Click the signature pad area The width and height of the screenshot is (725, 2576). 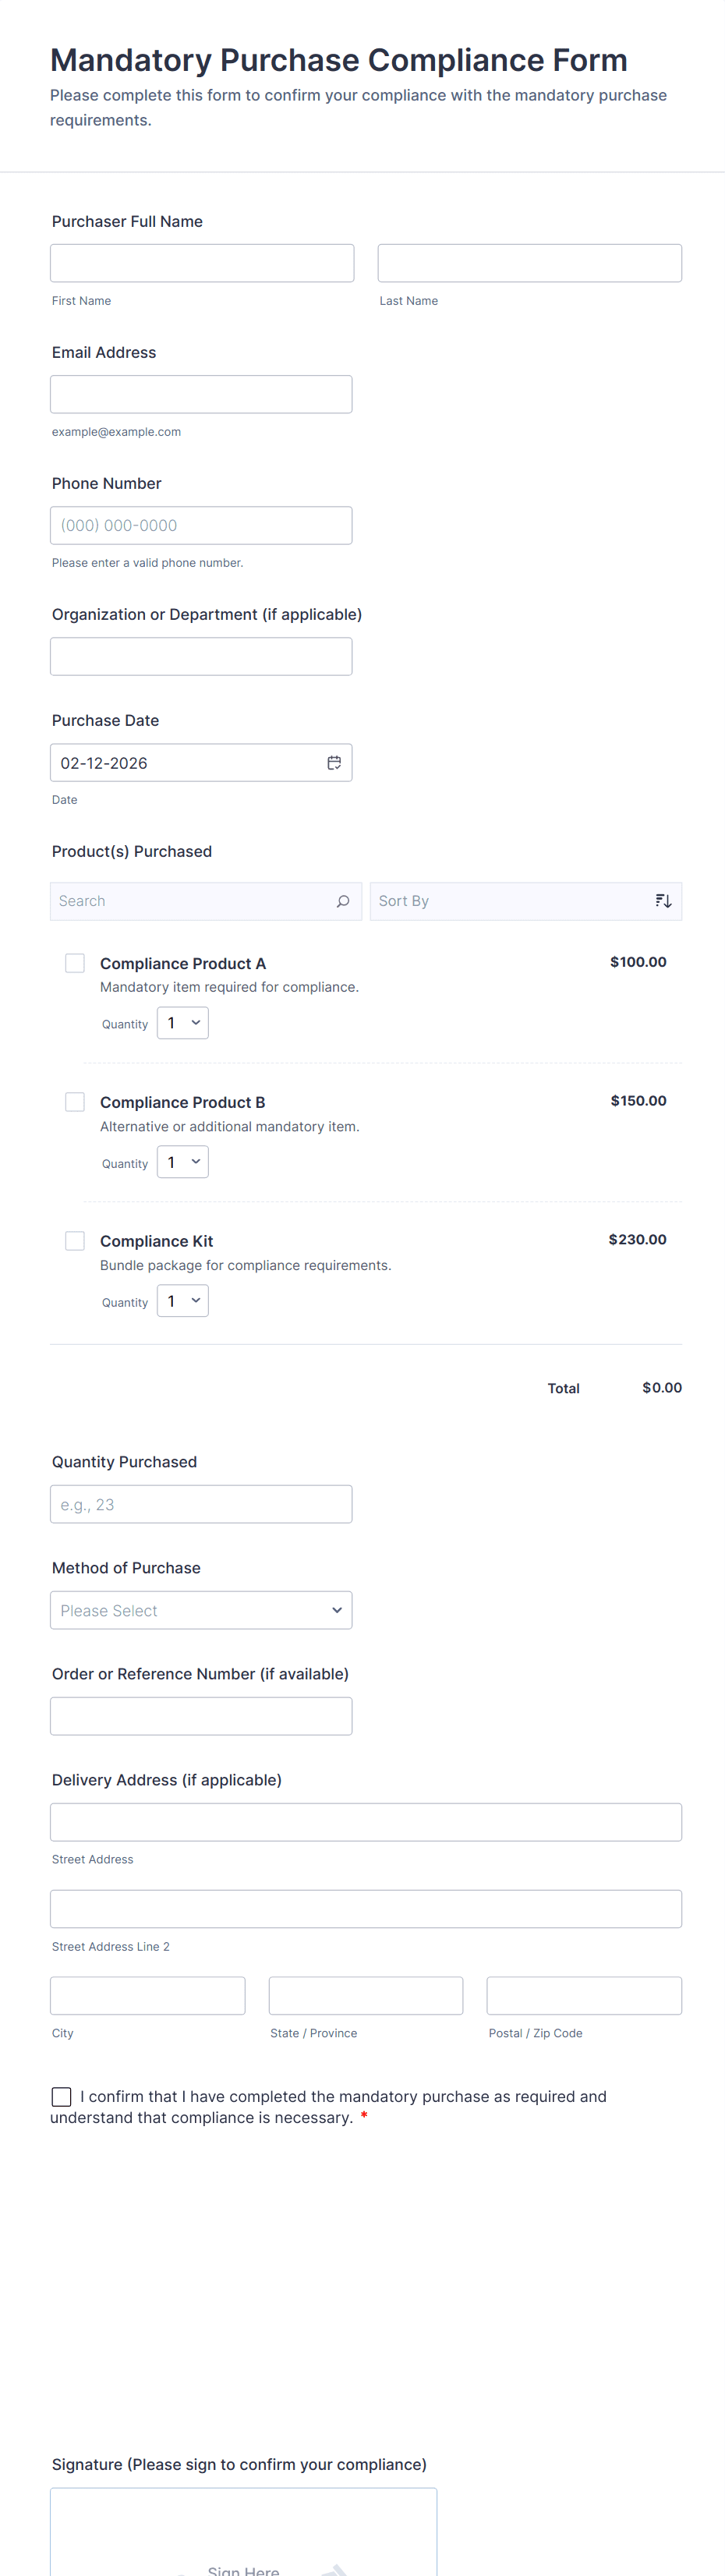tap(243, 2535)
